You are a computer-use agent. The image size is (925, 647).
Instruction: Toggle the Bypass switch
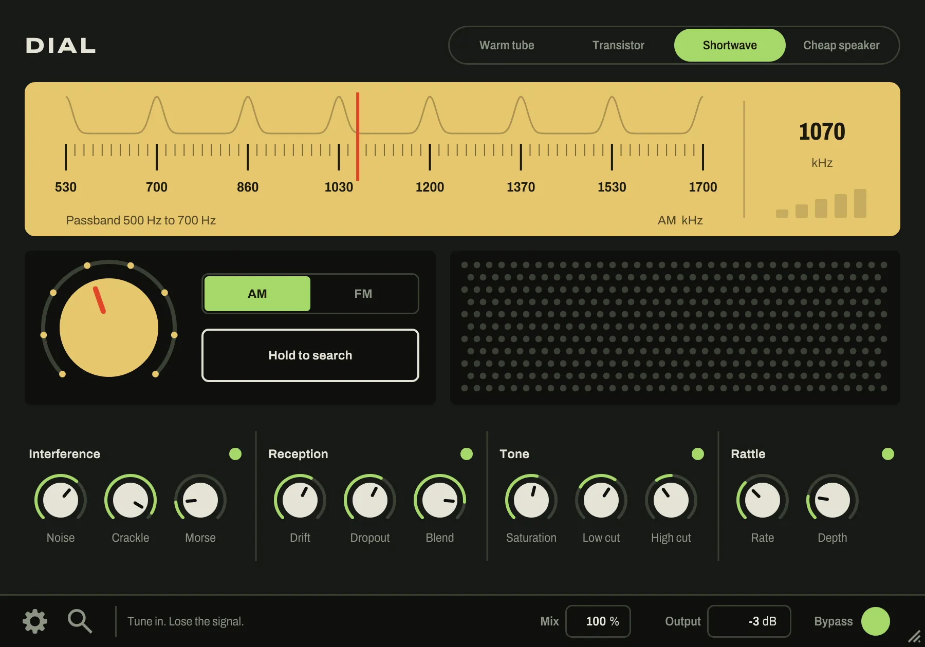[x=876, y=621]
